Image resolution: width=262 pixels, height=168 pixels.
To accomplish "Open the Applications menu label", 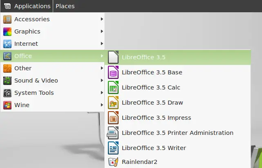I will point(32,6).
